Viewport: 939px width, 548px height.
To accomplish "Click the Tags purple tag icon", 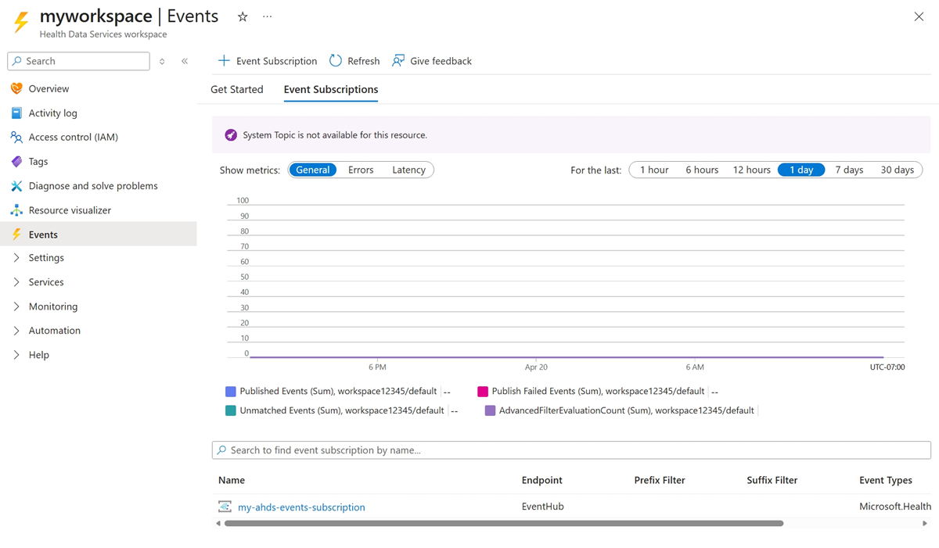I will click(x=16, y=161).
